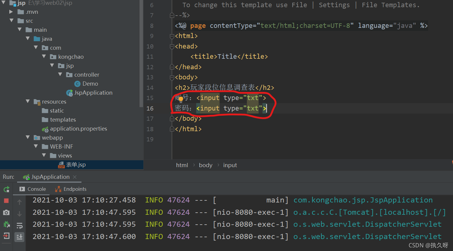Collapse the java source folder
The width and height of the screenshot is (453, 251).
tap(28, 38)
